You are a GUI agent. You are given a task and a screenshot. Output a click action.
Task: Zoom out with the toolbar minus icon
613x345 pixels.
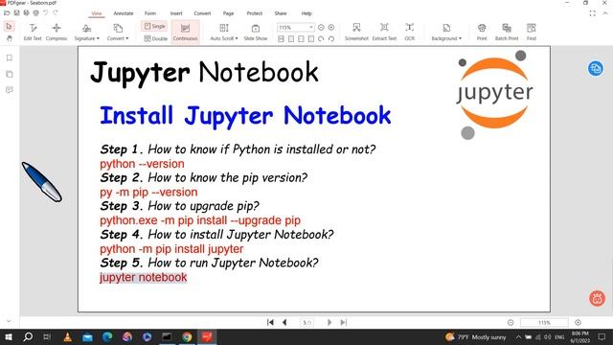tap(321, 28)
